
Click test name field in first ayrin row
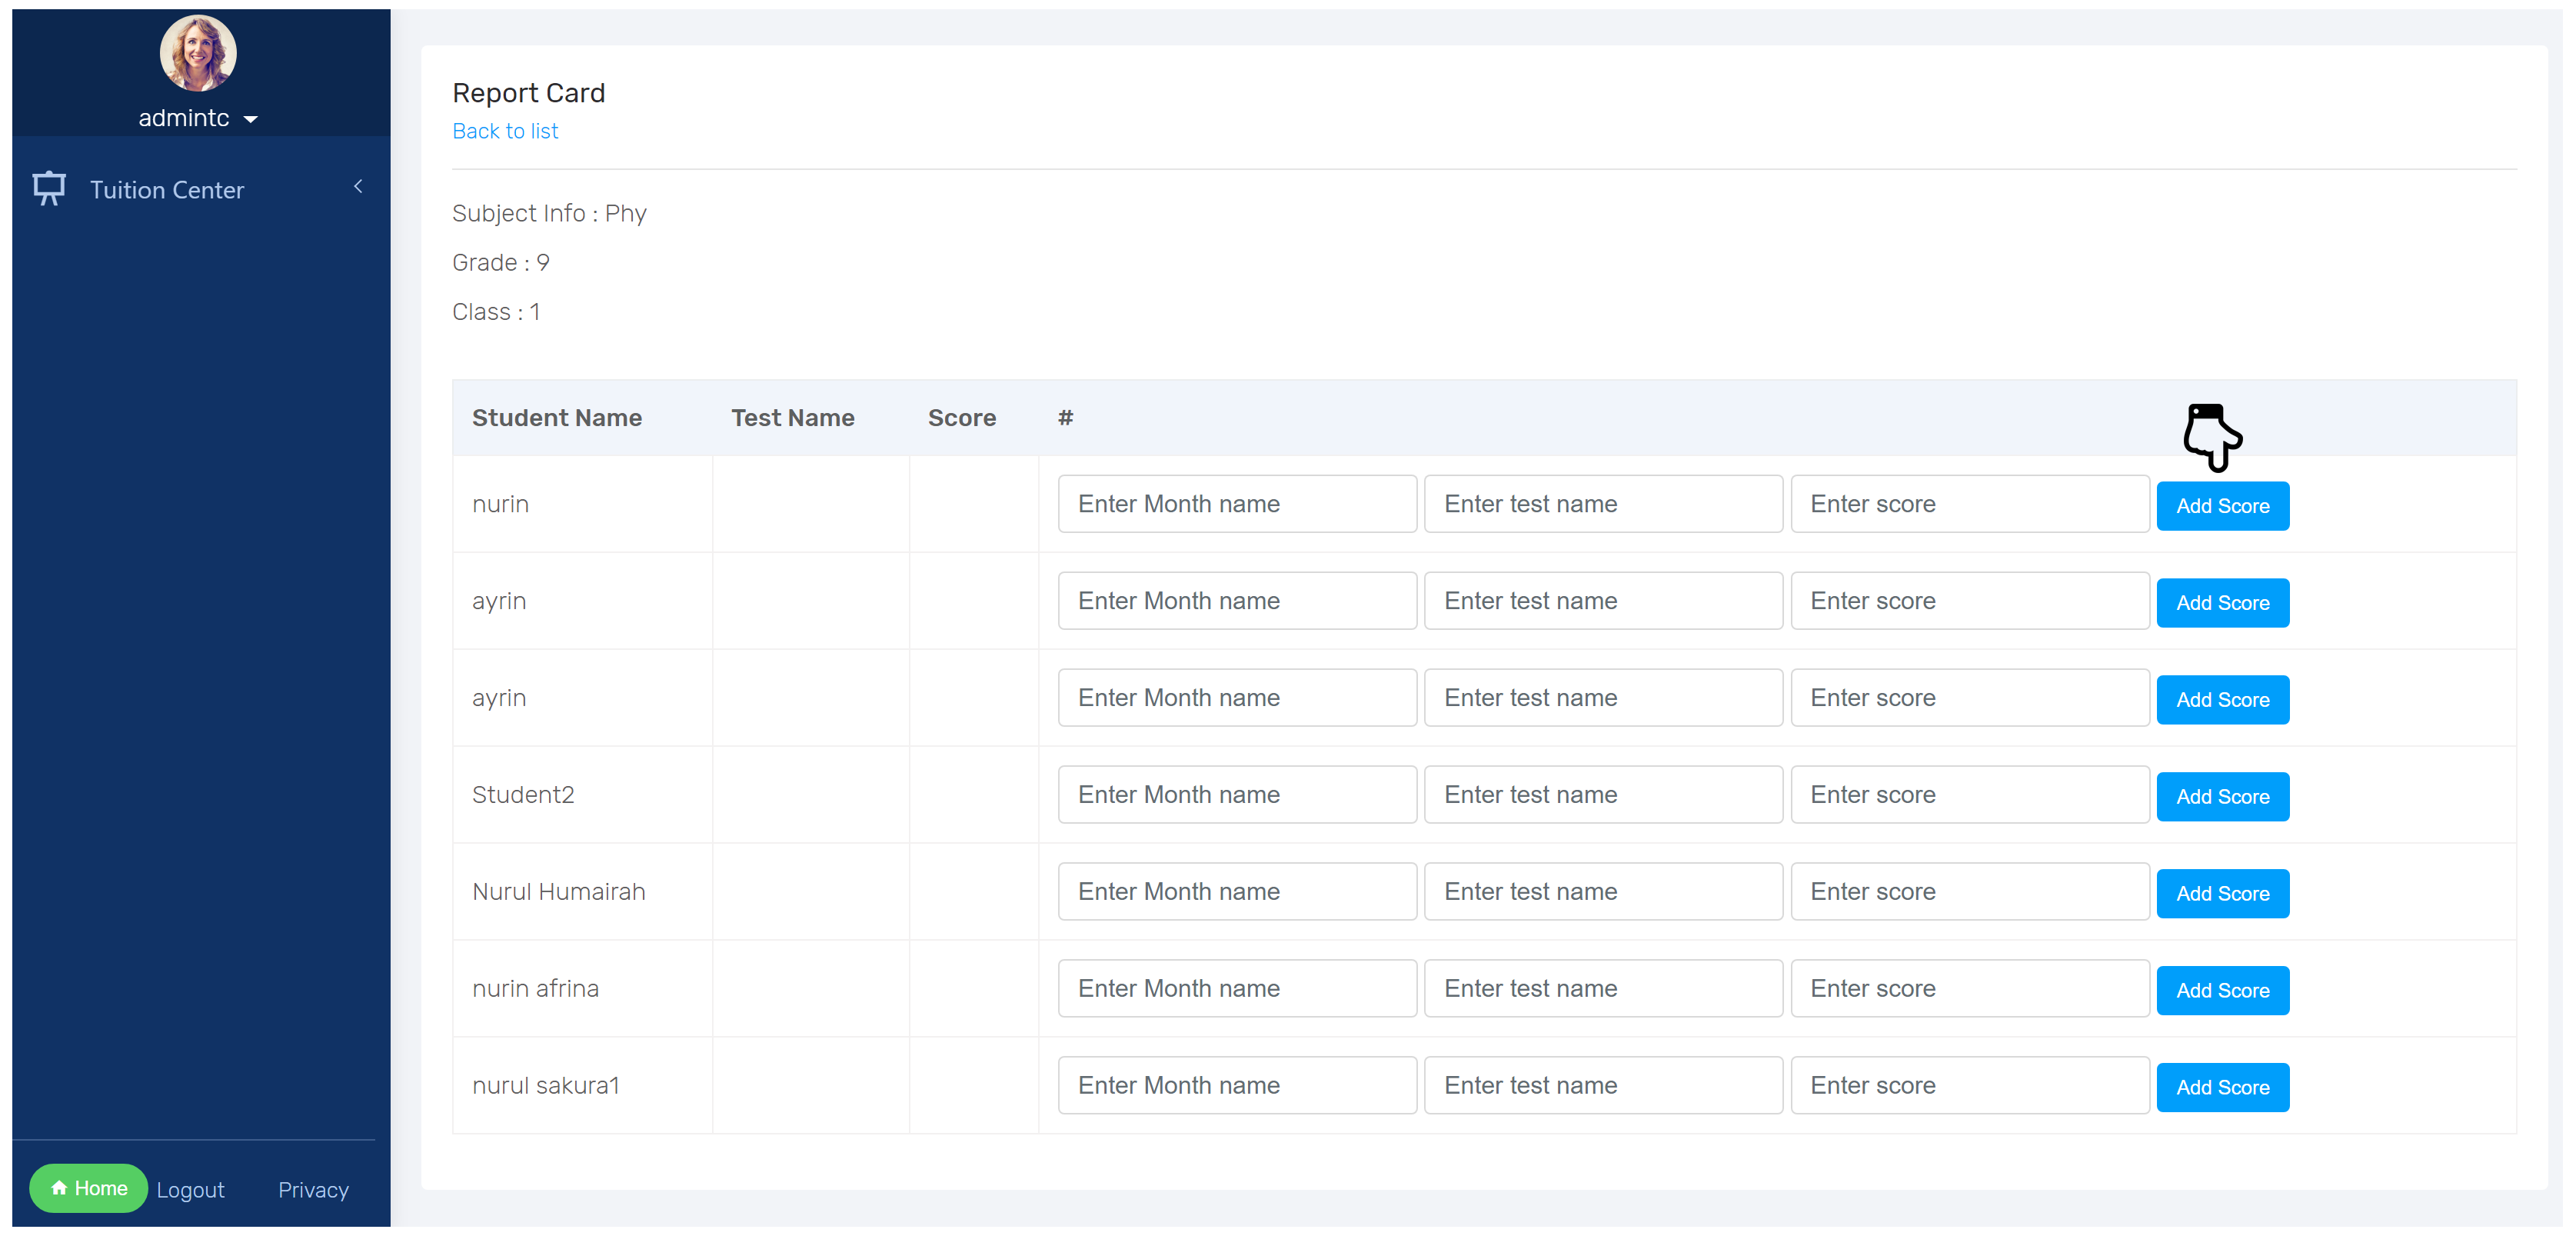(1603, 601)
